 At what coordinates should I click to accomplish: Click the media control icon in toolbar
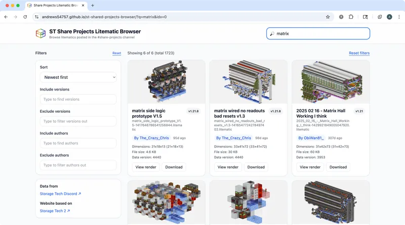365,17
